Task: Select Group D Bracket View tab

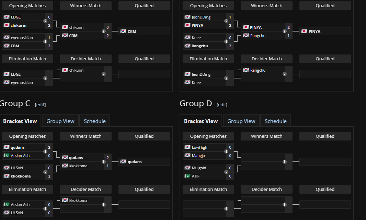Action: click(x=201, y=121)
